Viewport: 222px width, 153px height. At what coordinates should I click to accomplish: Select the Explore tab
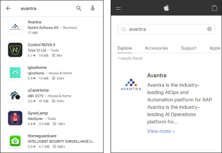click(125, 48)
